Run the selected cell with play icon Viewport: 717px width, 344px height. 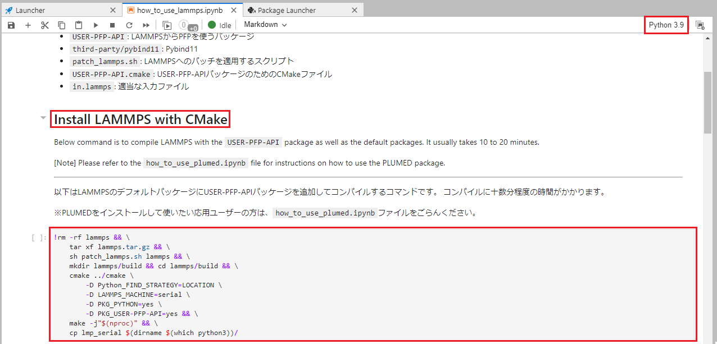[96, 25]
